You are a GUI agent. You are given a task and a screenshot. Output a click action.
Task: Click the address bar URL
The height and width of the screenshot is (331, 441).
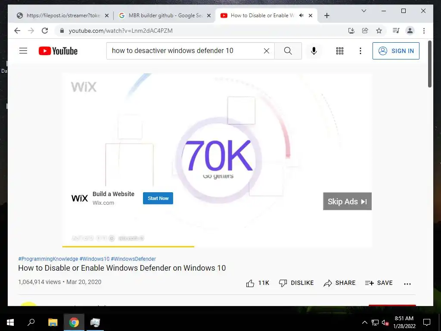pos(121,31)
